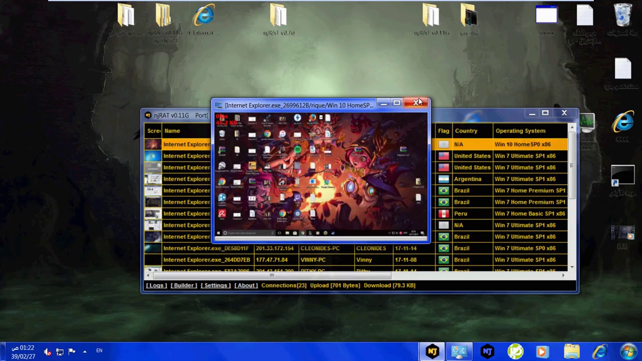This screenshot has height=361, width=642.
Task: Select the highlighted Win 10 row screen thumbnail
Action: [x=153, y=144]
